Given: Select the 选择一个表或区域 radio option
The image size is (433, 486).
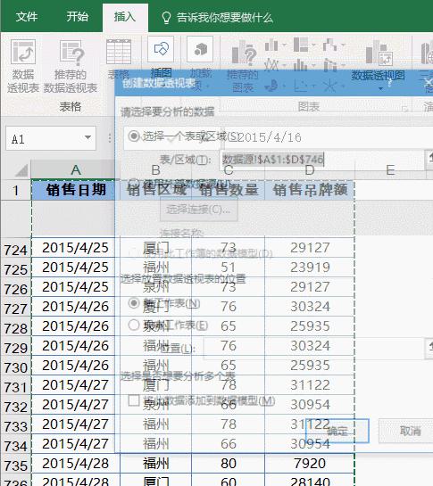Looking at the screenshot, I should coord(134,136).
